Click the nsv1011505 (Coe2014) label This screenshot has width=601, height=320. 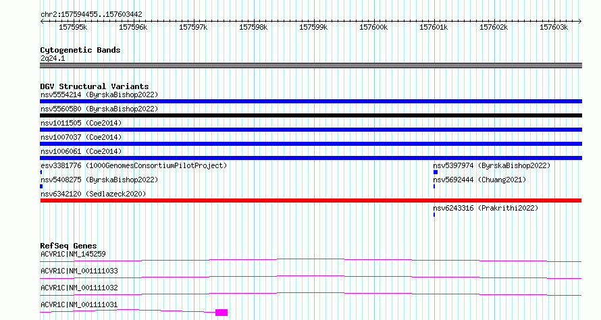coord(81,123)
